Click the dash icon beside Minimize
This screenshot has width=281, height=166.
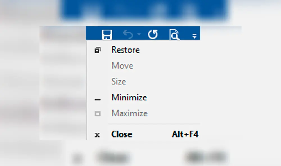point(97,99)
